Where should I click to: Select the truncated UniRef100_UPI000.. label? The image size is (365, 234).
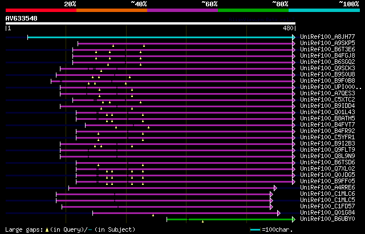pos(331,87)
